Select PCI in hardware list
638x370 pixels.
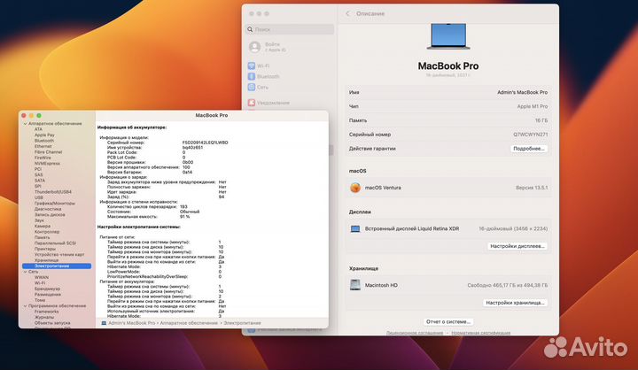[x=38, y=169]
